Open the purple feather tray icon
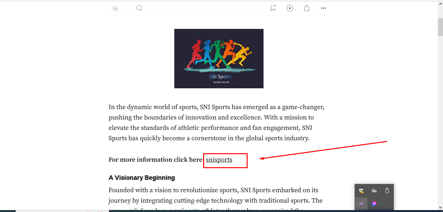443x212 pixels. [361, 204]
